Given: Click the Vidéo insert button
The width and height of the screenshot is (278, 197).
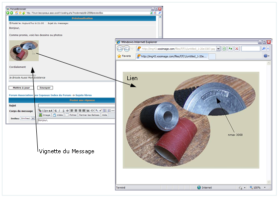Looking at the screenshot, I should (x=58, y=115).
